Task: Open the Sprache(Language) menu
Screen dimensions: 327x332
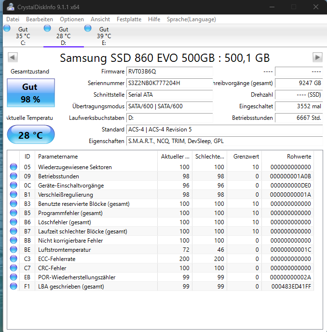Action: click(191, 19)
